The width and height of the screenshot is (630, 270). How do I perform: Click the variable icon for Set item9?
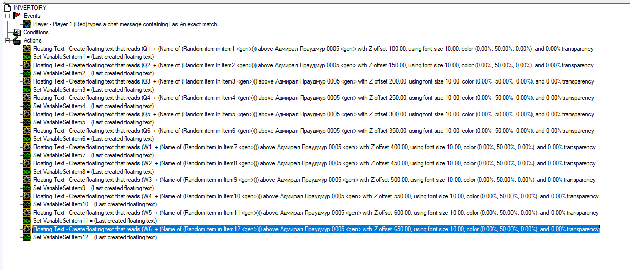(x=27, y=188)
